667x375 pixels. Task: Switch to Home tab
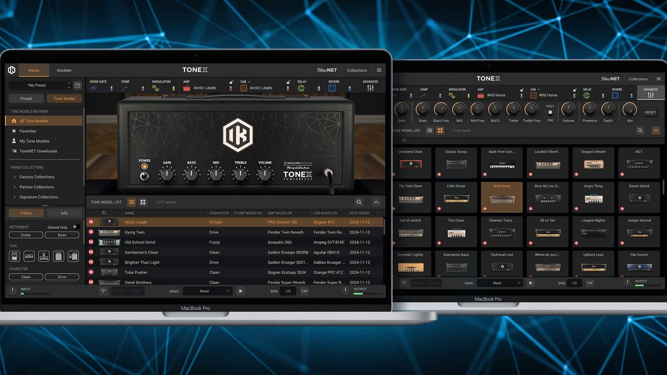tap(34, 70)
